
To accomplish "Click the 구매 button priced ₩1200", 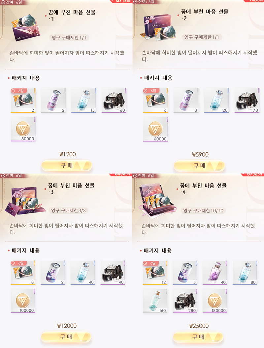I will (67, 166).
